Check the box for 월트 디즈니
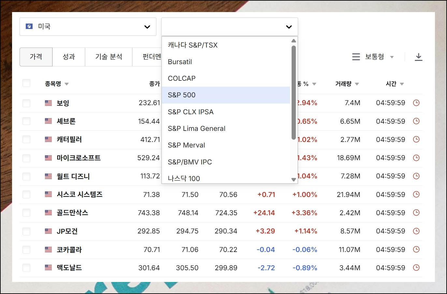 coord(26,176)
